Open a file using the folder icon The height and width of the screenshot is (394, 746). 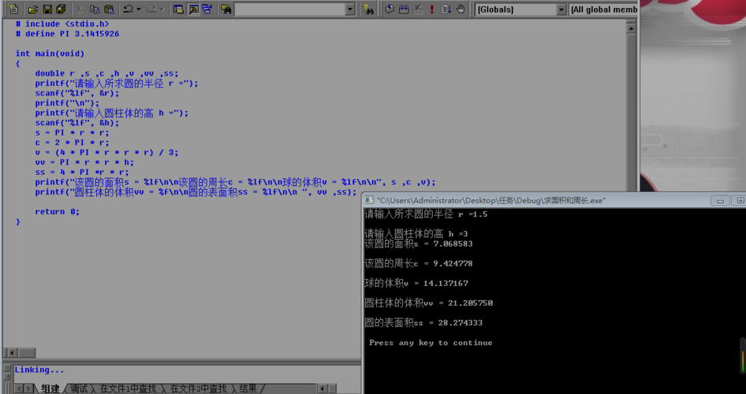(32, 9)
